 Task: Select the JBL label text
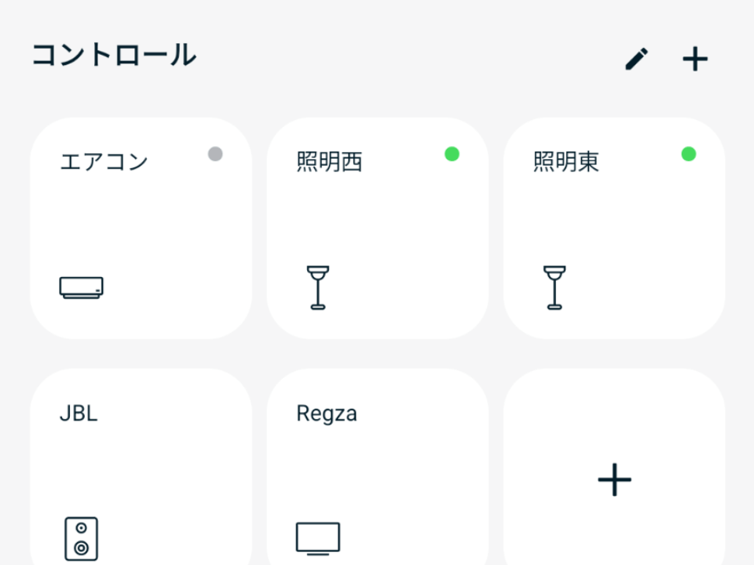point(79,414)
